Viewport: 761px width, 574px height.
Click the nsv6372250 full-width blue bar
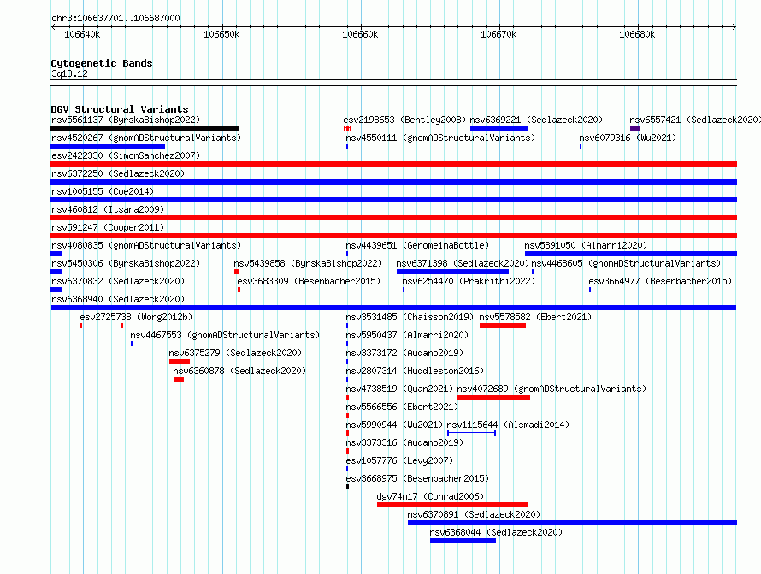pyautogui.click(x=393, y=182)
